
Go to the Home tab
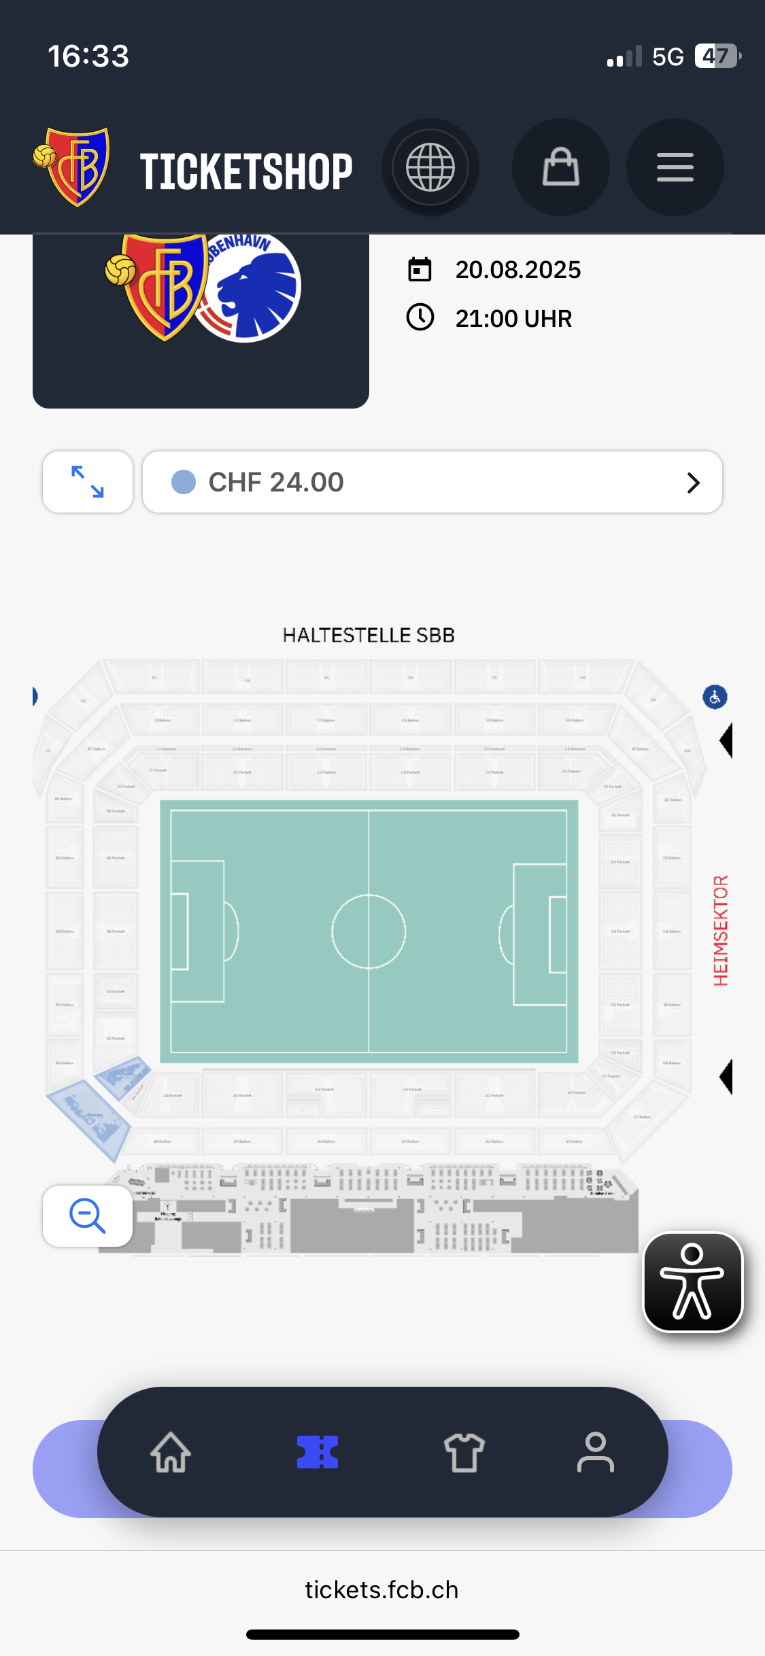coord(171,1452)
